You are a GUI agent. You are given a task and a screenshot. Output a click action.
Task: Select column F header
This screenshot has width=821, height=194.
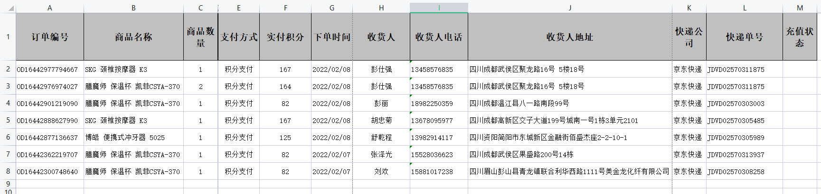[285, 8]
